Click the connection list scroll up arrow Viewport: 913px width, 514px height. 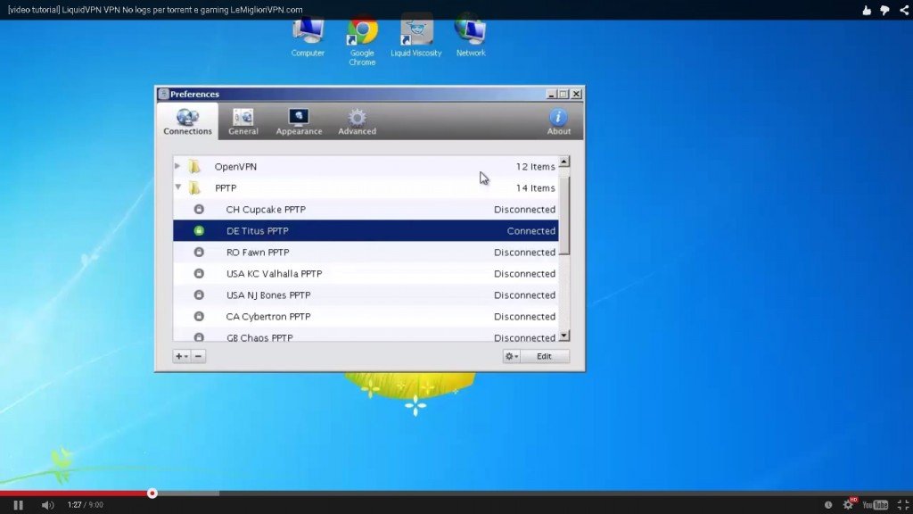563,162
